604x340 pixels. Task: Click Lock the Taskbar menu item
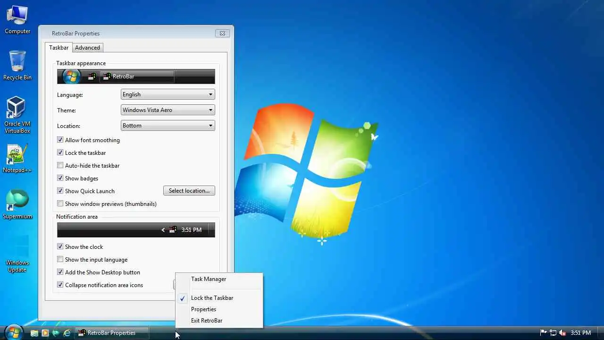tap(219, 298)
